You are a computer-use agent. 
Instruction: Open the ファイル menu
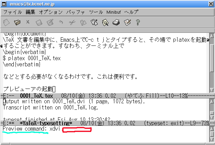point(12,12)
